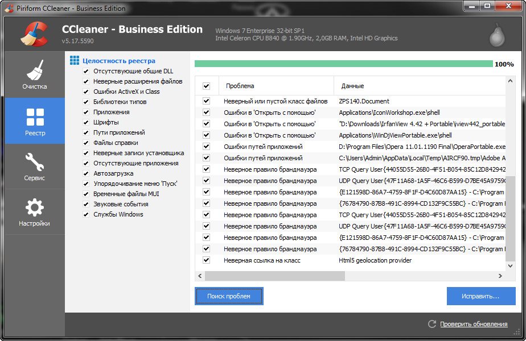
Task: Click the Целостность реестра heading
Action: pyautogui.click(x=119, y=61)
